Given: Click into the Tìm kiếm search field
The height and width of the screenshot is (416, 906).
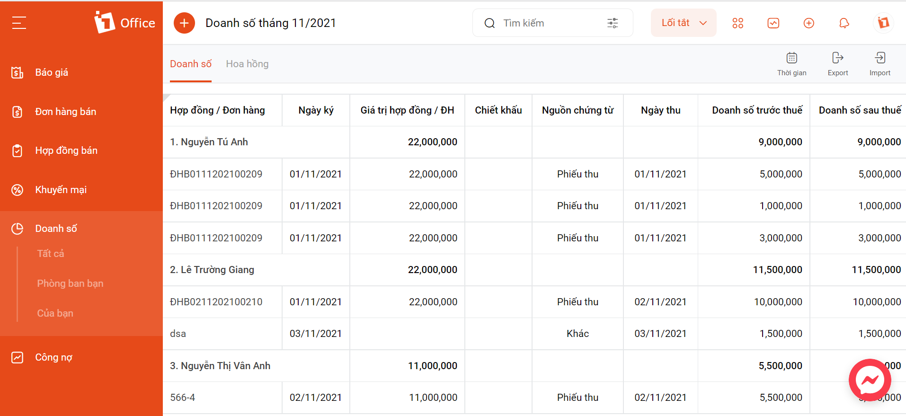Looking at the screenshot, I should 544,23.
